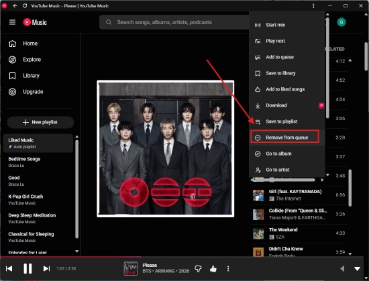369x281 pixels.
Task: Click the BTS album artwork
Action: pyautogui.click(x=166, y=149)
